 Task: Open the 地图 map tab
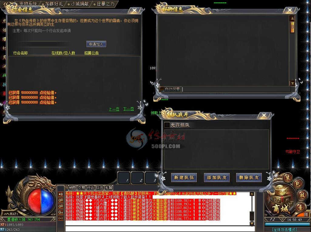(72, 188)
